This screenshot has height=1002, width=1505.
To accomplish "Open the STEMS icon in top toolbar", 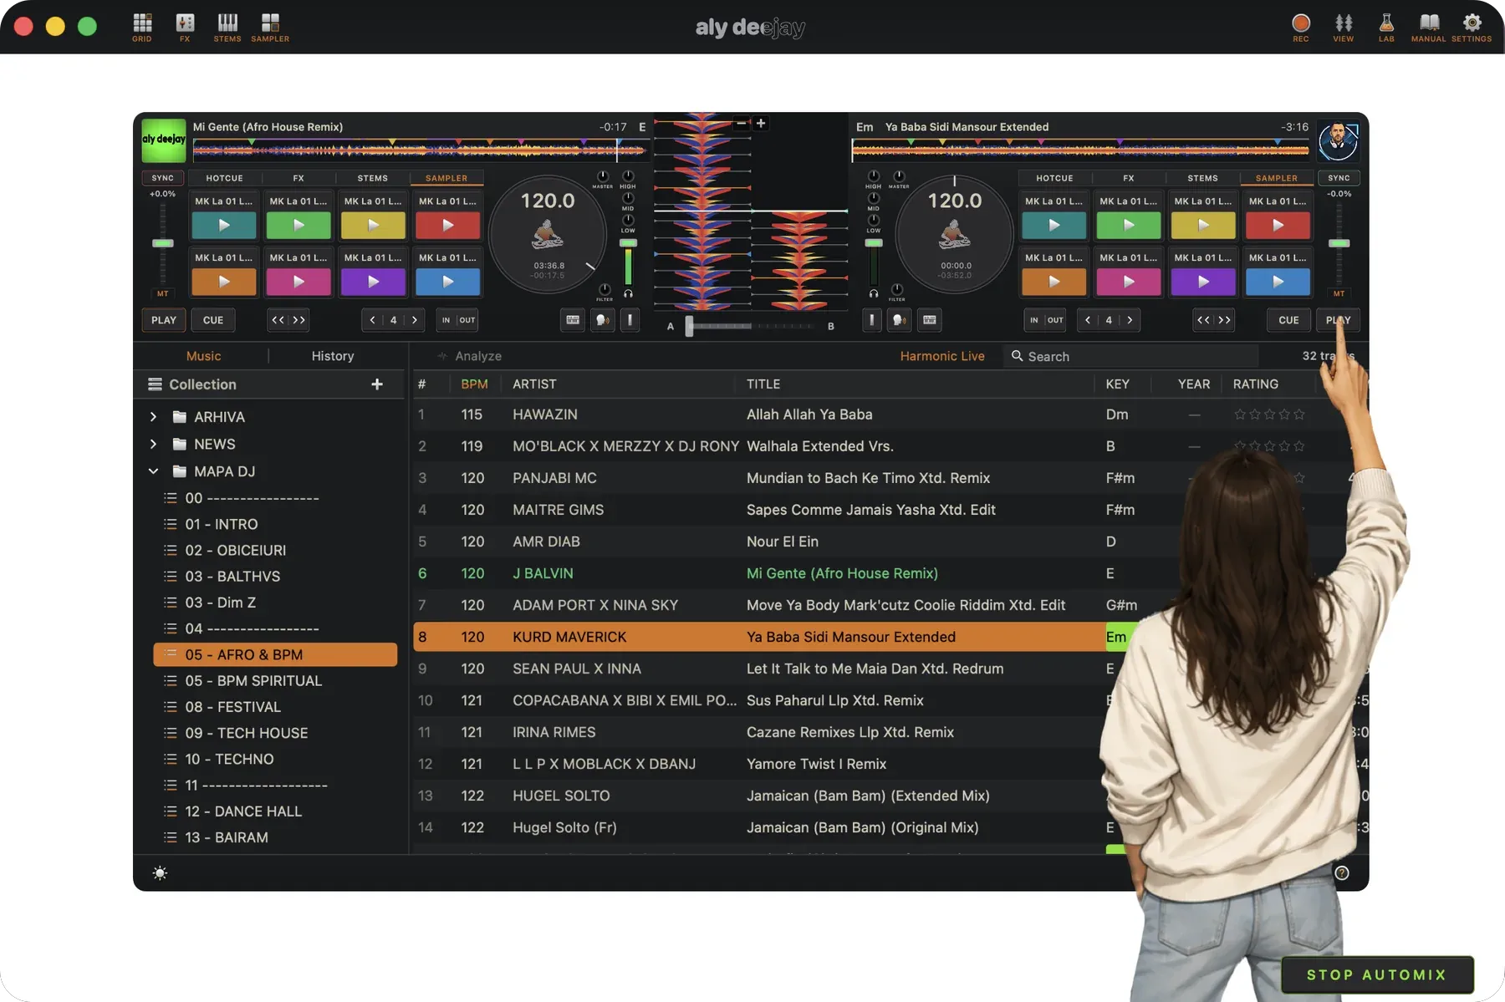I will [x=227, y=27].
